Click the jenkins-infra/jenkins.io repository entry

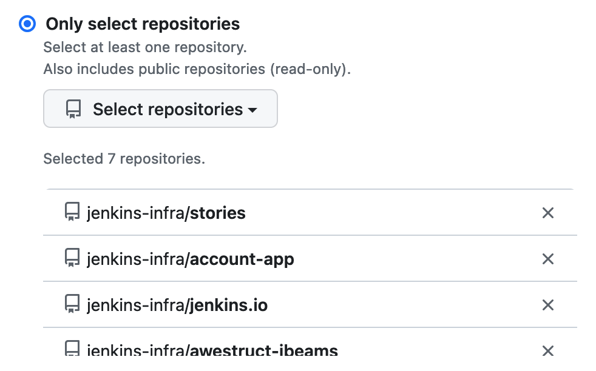click(178, 305)
